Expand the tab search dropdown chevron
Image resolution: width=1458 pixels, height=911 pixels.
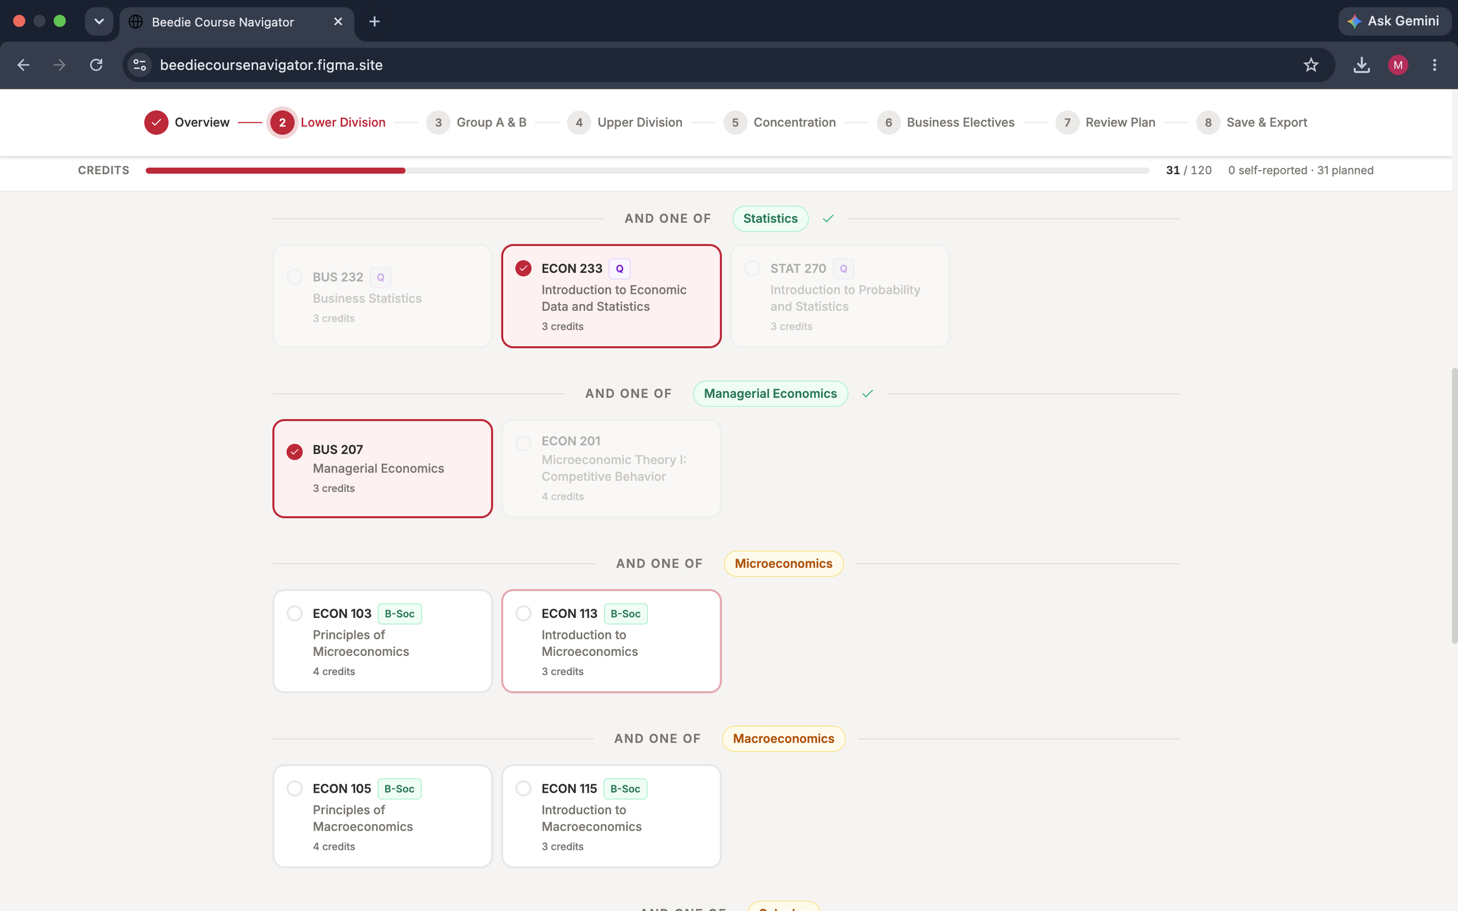point(99,22)
